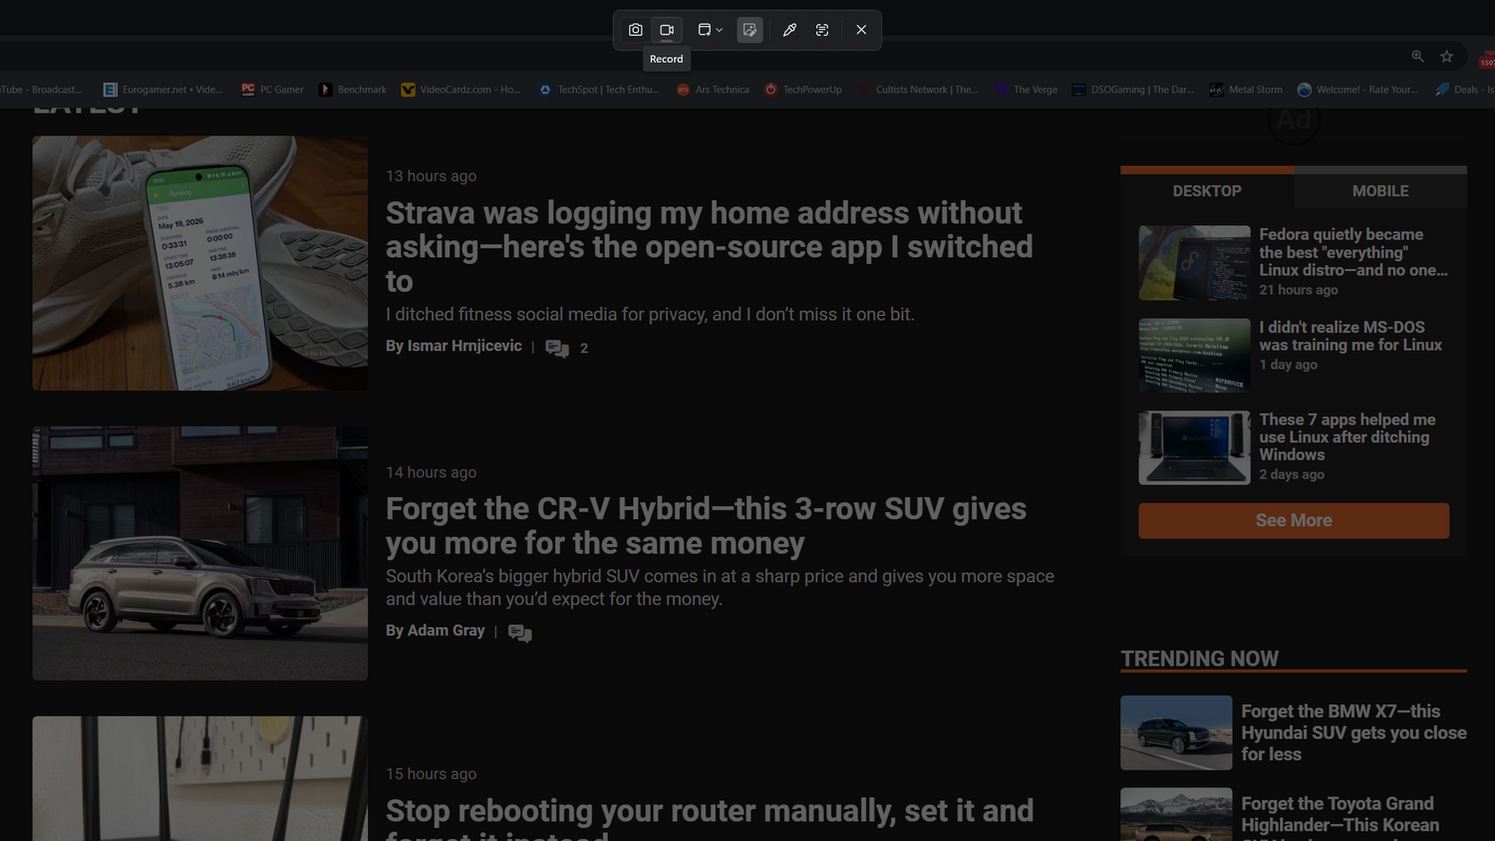Open the Cultists Network bookmark

click(x=918, y=90)
